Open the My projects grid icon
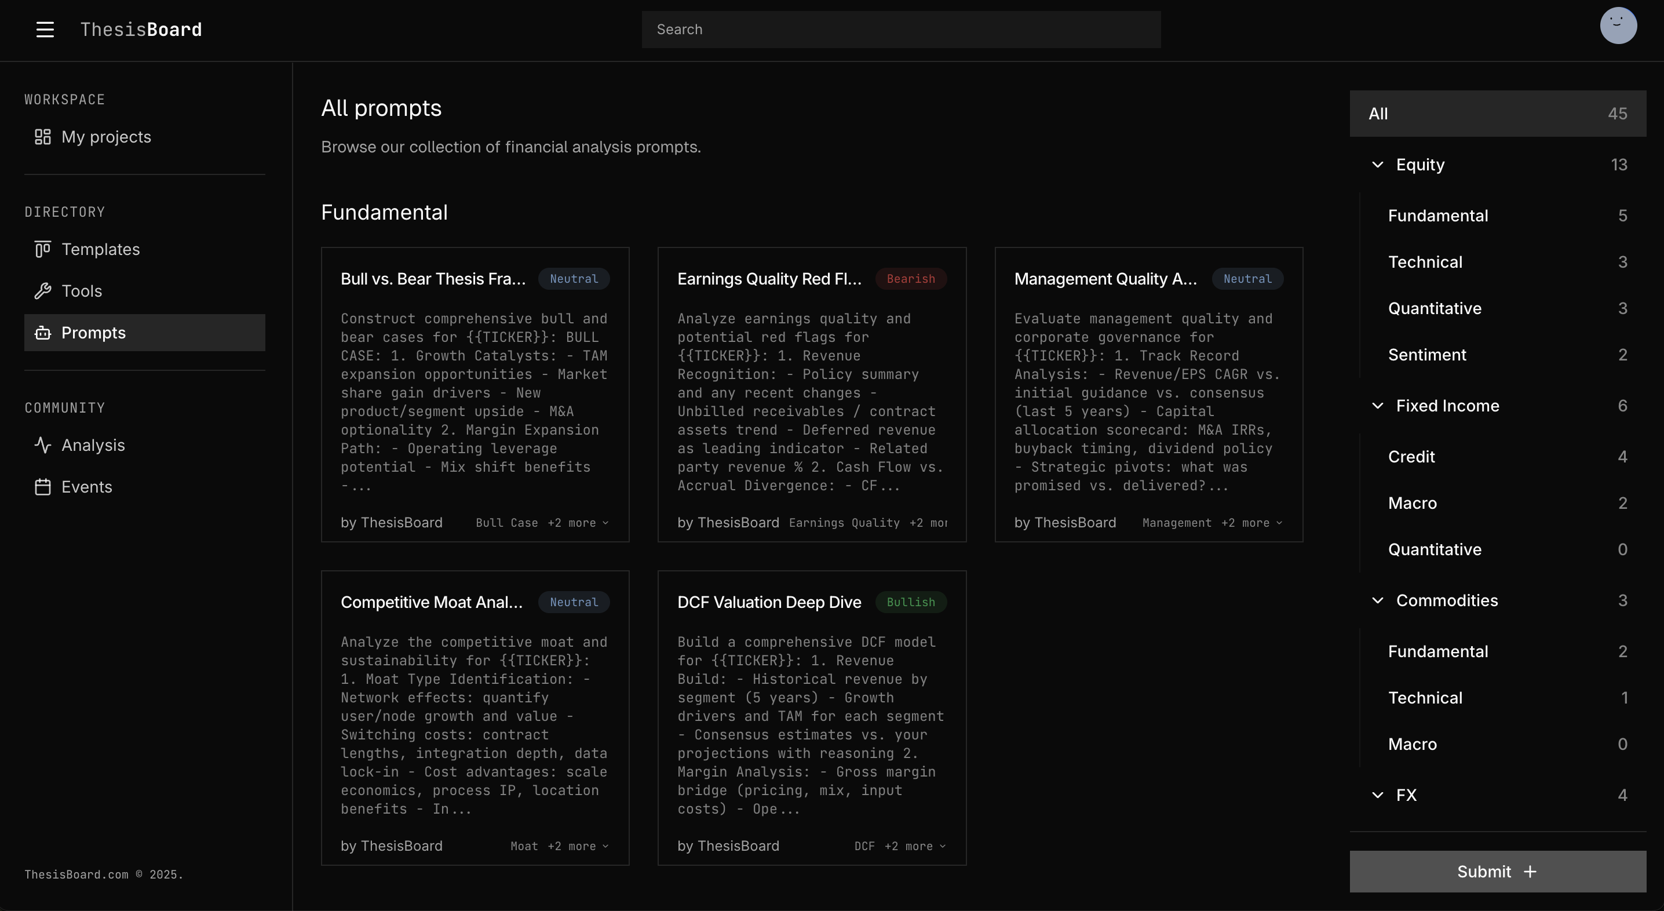Screen dimensions: 1664x911 click(x=43, y=137)
